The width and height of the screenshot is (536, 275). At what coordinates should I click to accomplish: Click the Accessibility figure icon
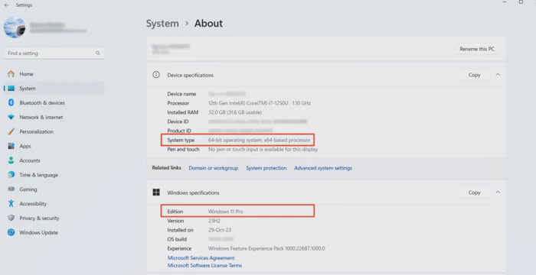tap(11, 204)
